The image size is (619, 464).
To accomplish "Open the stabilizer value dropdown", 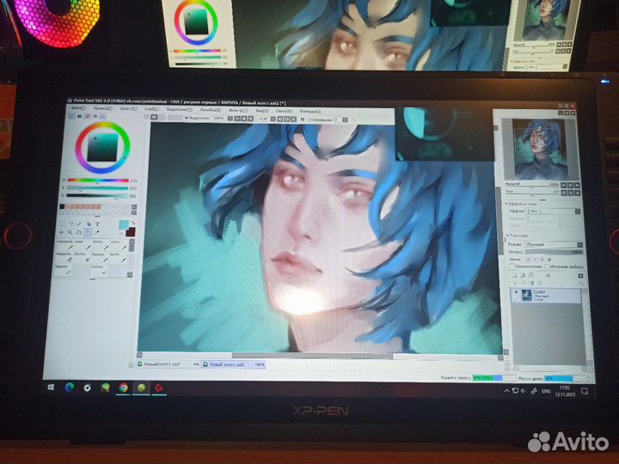I will [x=346, y=119].
